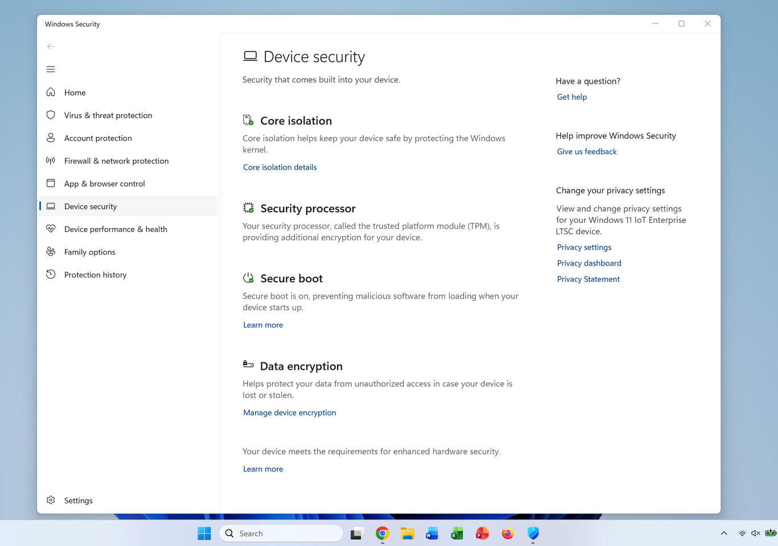Open the hamburger navigation menu

[51, 69]
